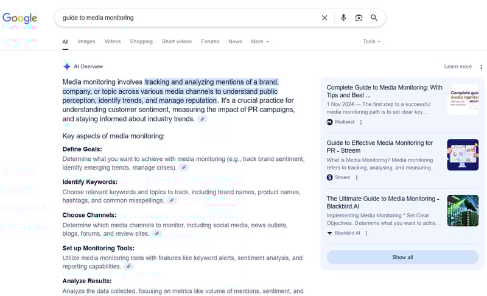Open the Learn more link

[x=458, y=67]
